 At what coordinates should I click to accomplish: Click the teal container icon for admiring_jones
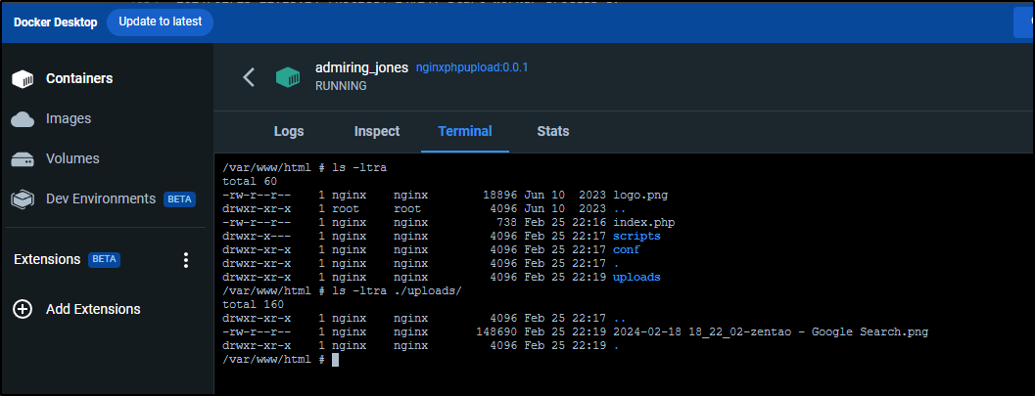click(x=288, y=77)
